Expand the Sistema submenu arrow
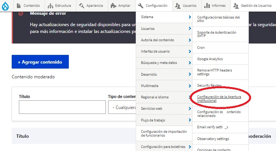 pyautogui.click(x=190, y=17)
